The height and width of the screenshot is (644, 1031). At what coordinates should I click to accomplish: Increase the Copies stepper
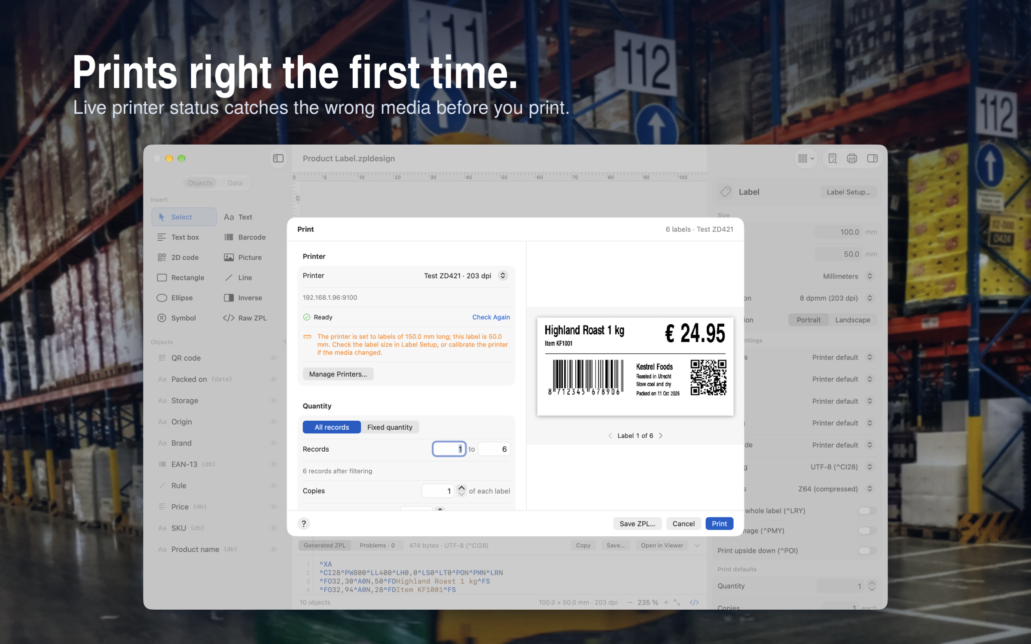coord(461,488)
